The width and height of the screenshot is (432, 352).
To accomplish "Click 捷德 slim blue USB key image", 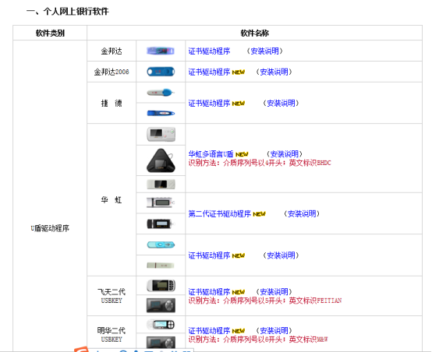I will coord(161,113).
